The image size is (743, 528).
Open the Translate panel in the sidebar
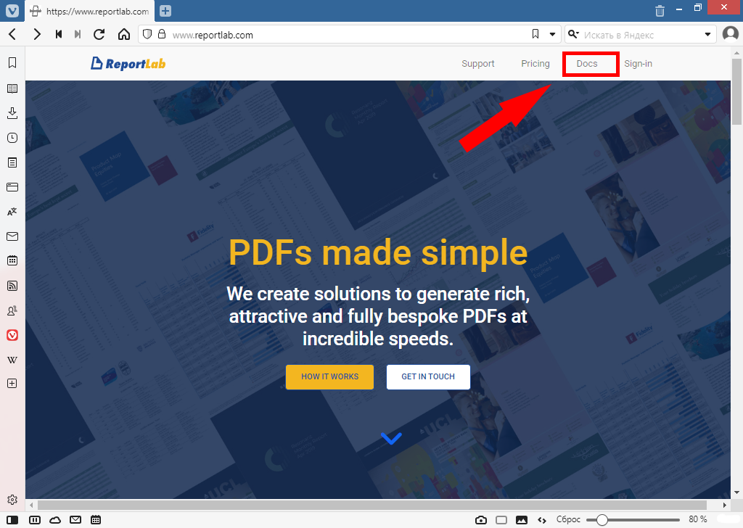pyautogui.click(x=12, y=212)
